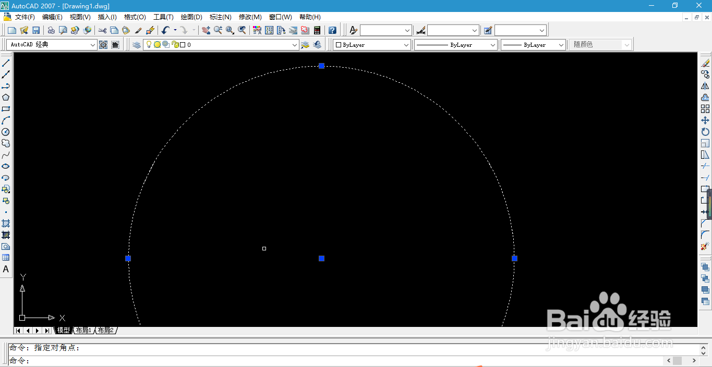
Task: Select the Ellipse tool
Action: (6, 167)
